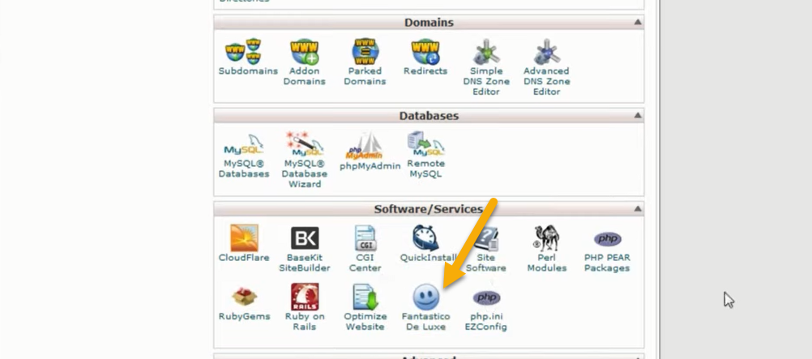Click the CGI Center text link

(x=365, y=263)
